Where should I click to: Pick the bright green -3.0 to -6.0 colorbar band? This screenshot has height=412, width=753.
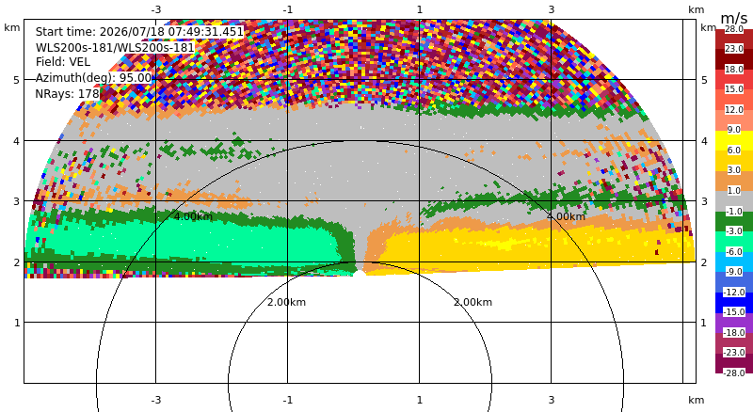pyautogui.click(x=734, y=241)
